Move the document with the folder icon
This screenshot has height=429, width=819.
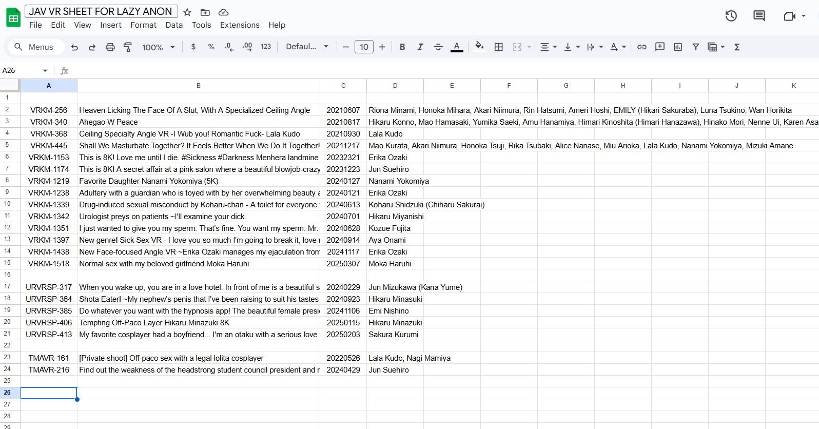click(x=205, y=12)
